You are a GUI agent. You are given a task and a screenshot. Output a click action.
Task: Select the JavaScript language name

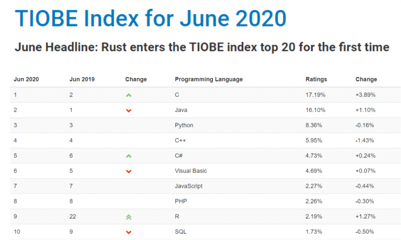189,186
